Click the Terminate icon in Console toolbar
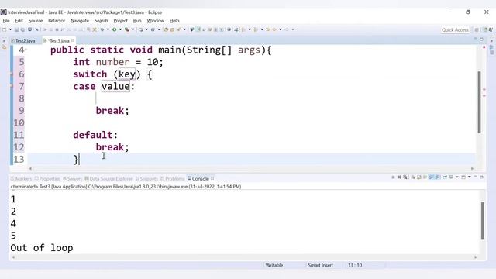The width and height of the screenshot is (496, 279). coord(393,177)
